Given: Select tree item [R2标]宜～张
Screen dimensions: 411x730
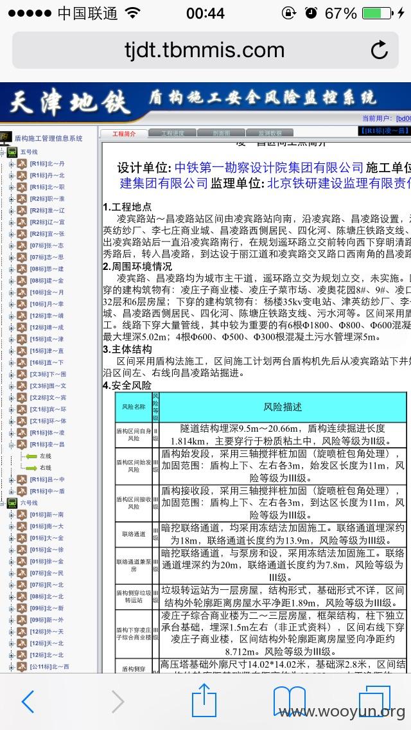Looking at the screenshot, I should (x=48, y=234).
